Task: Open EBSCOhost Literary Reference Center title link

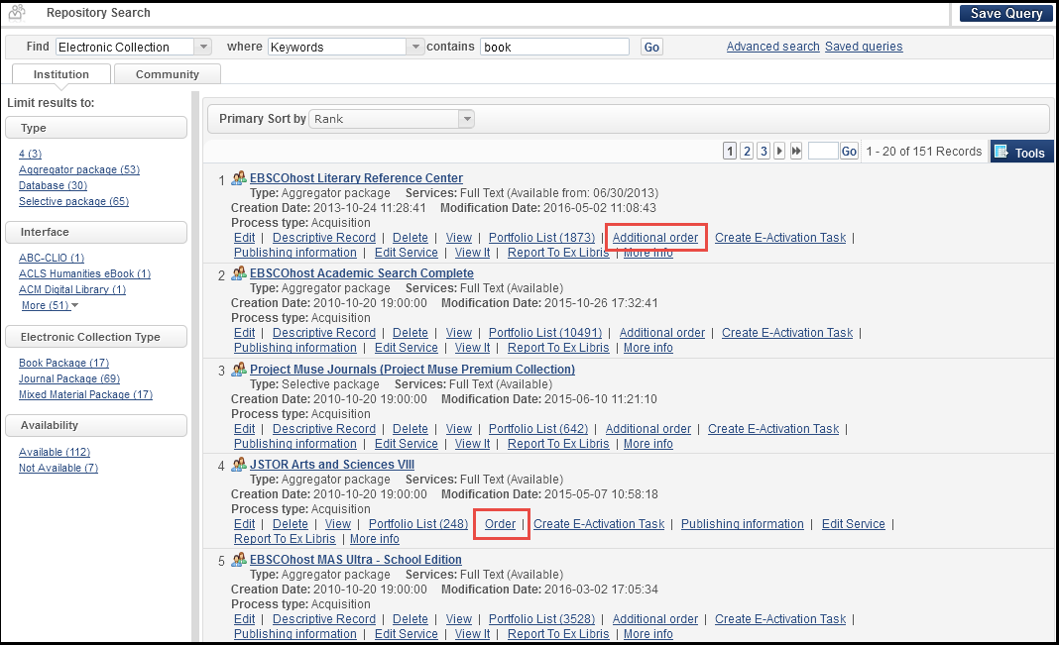Action: click(x=356, y=178)
